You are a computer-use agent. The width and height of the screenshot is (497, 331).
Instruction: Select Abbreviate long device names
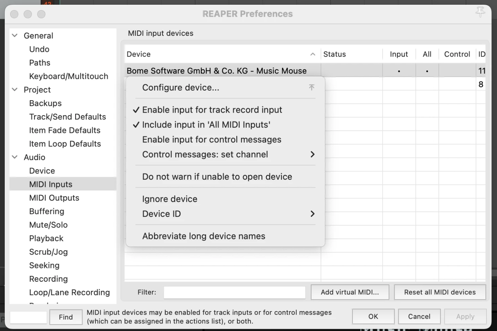[x=204, y=236]
